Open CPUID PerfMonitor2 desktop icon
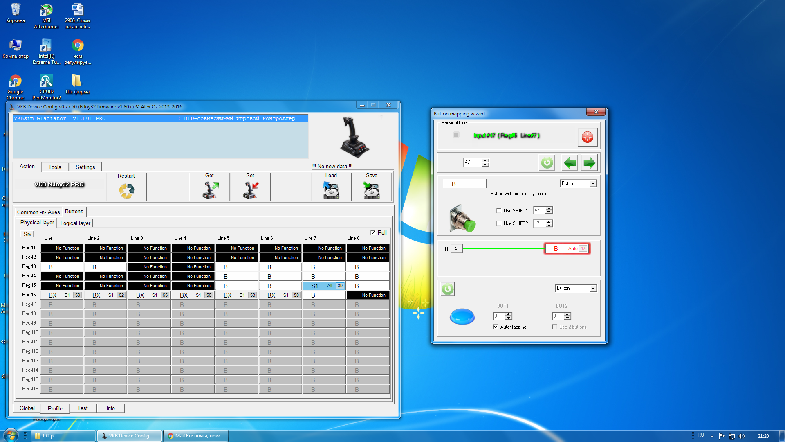This screenshot has width=785, height=442. 46,88
